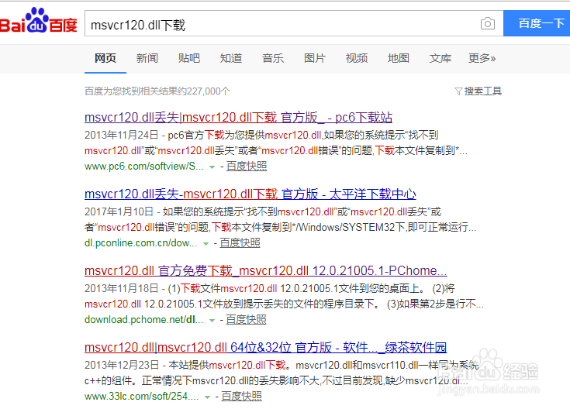Click the www.33lc.com/soft URL
Screen dimensions: 570x409
tap(141, 397)
